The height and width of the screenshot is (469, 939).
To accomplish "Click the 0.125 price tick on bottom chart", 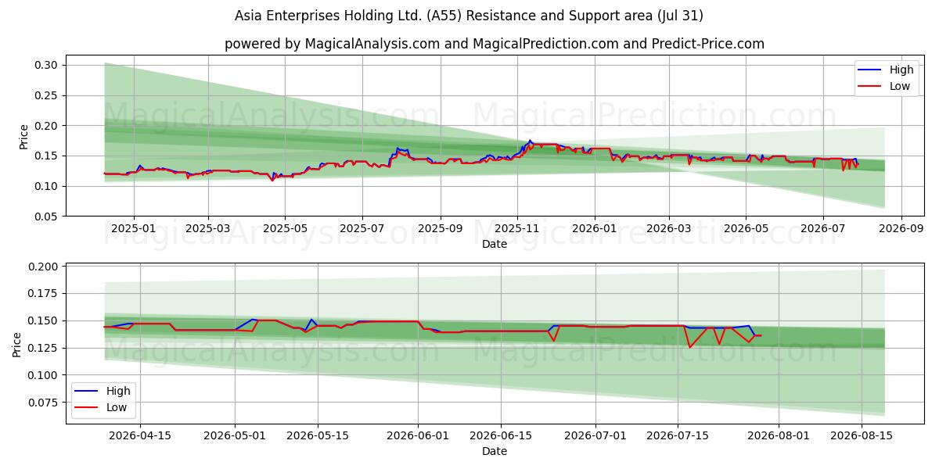I will pos(45,348).
